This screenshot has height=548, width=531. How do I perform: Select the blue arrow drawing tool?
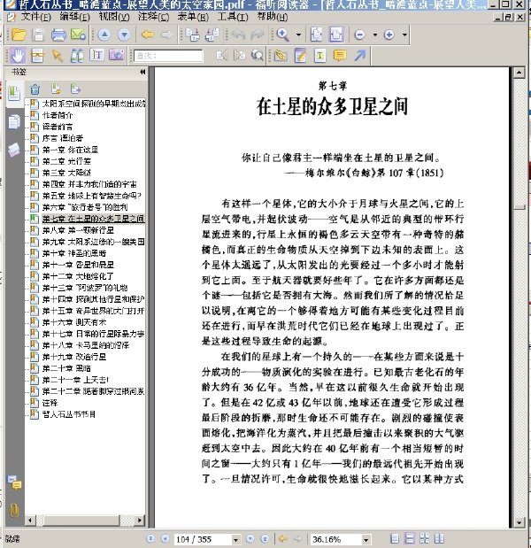click(x=360, y=55)
